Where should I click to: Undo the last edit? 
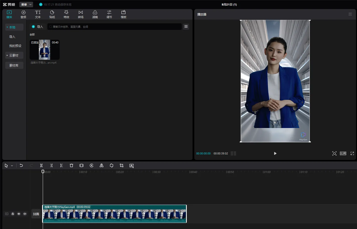click(21, 165)
